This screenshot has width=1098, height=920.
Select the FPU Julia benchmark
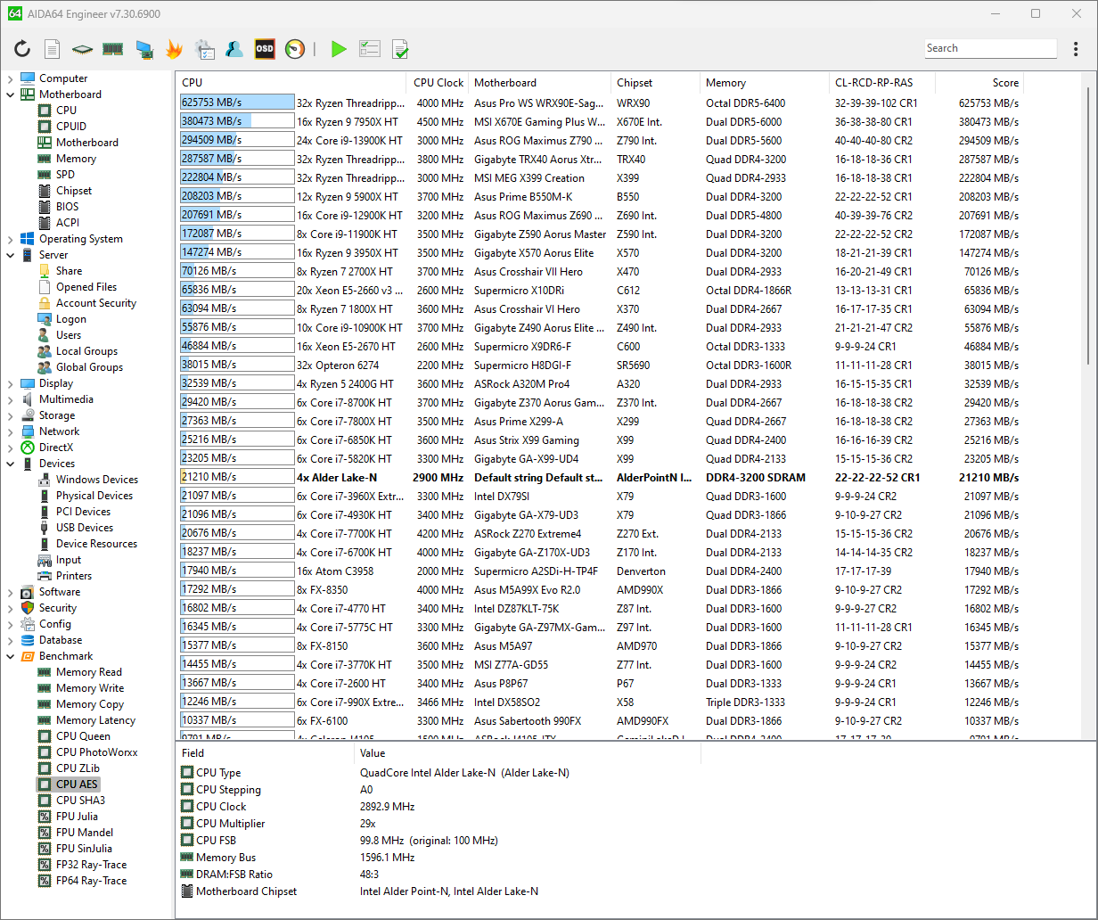77,817
